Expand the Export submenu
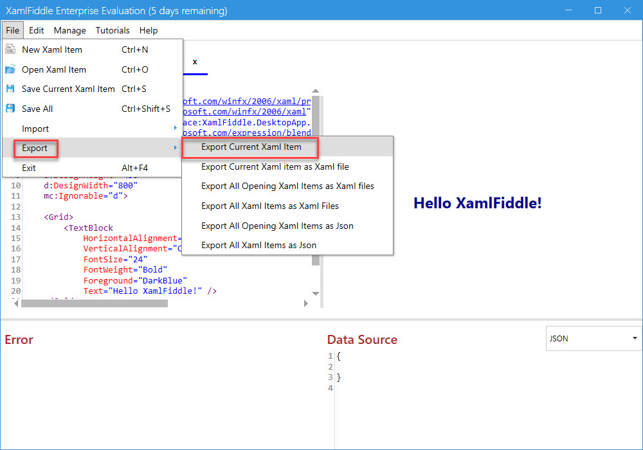The image size is (643, 450). [92, 148]
